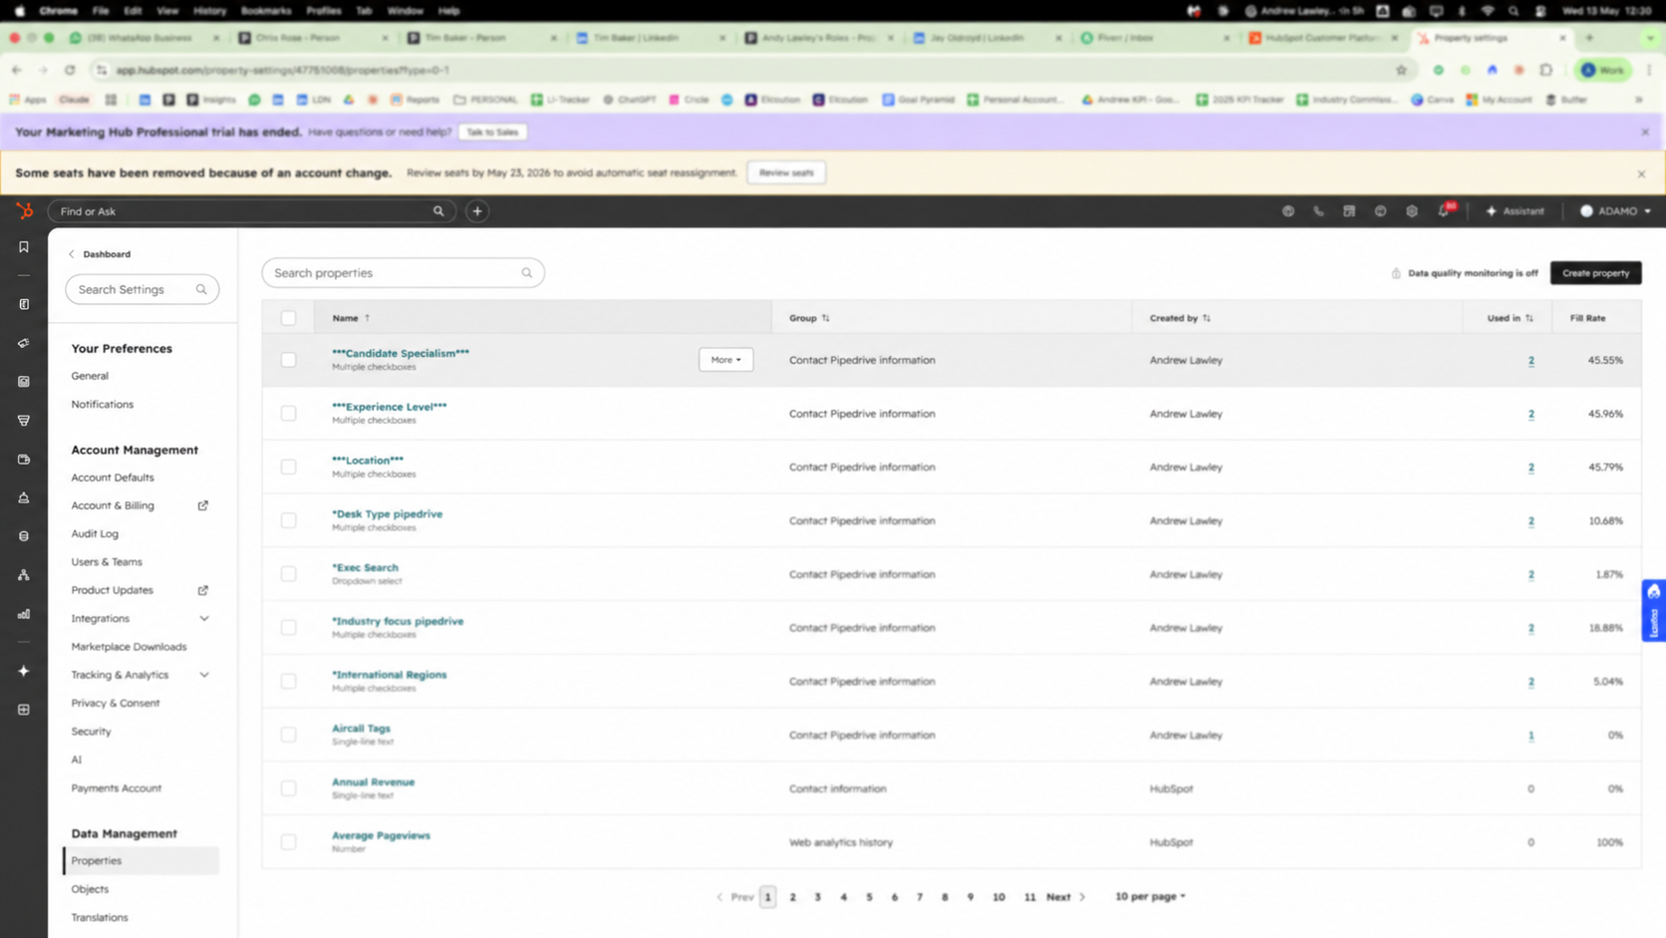Click the plus quick-create button in top bar

(477, 211)
